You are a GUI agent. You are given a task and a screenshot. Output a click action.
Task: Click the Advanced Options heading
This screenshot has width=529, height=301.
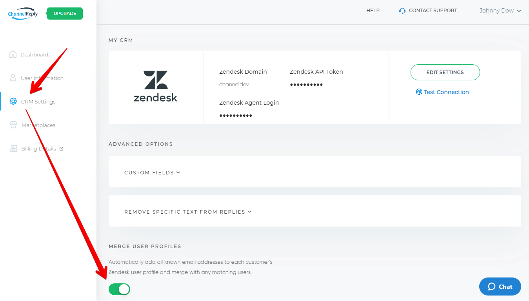(x=141, y=144)
